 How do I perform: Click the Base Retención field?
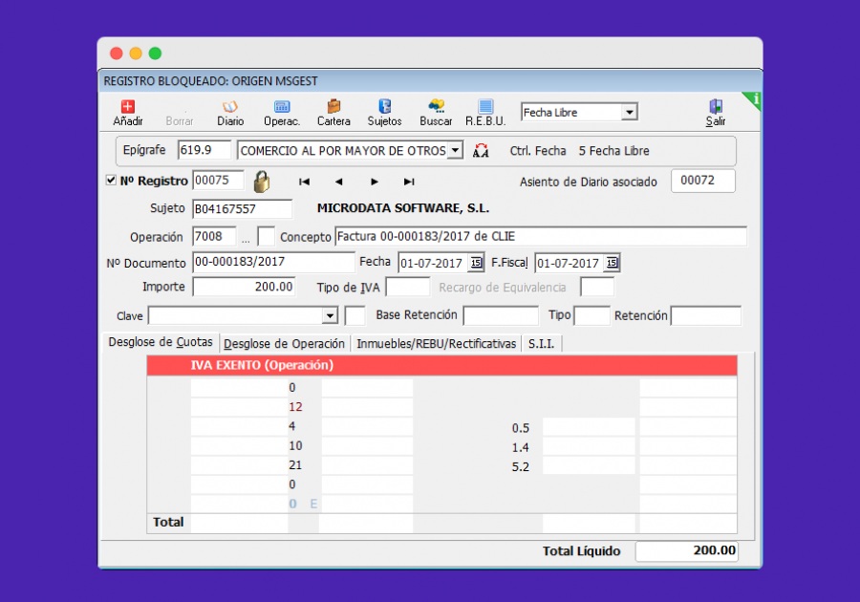501,315
